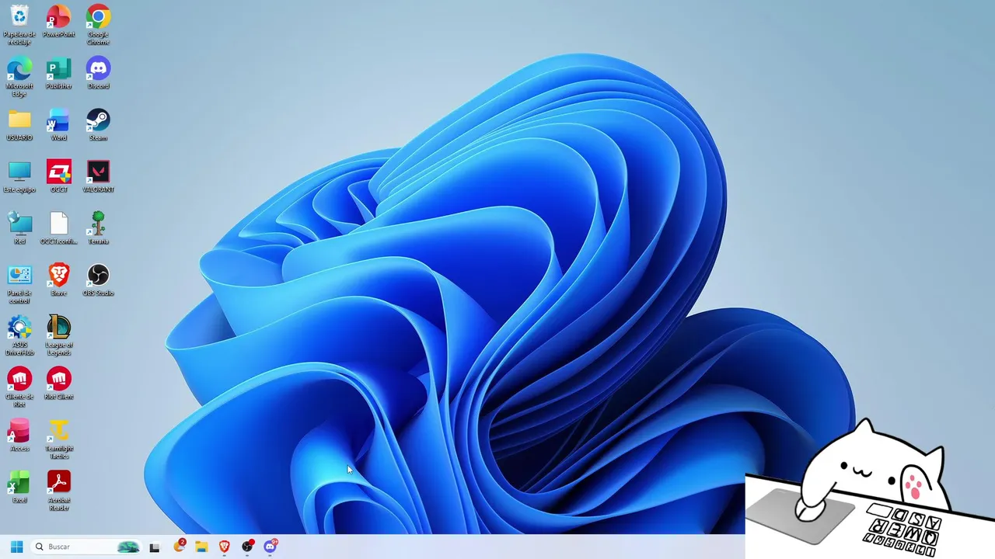Switch to Brave on the taskbar
Screen dimensions: 995x559
point(224,547)
